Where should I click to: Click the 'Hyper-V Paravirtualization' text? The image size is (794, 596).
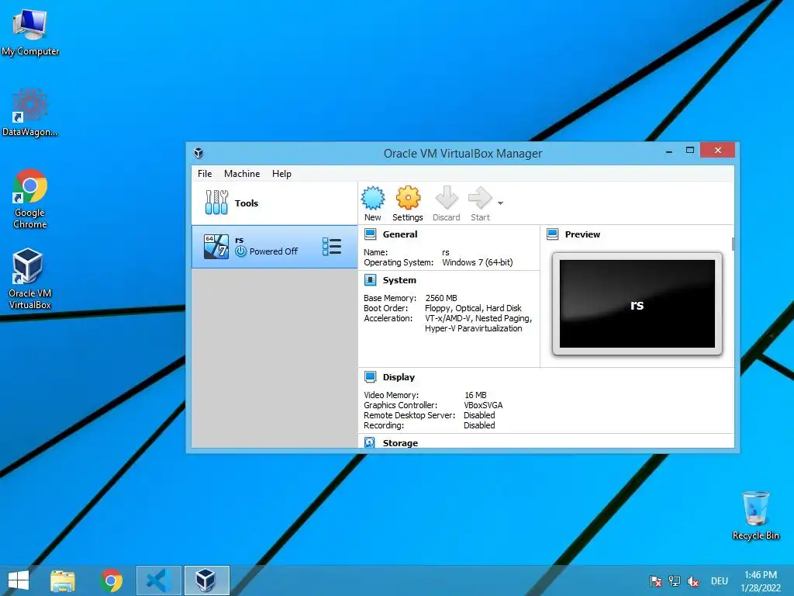[474, 328]
